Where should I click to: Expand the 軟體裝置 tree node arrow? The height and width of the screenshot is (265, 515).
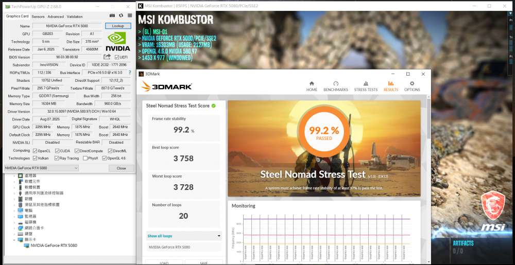click(x=14, y=187)
